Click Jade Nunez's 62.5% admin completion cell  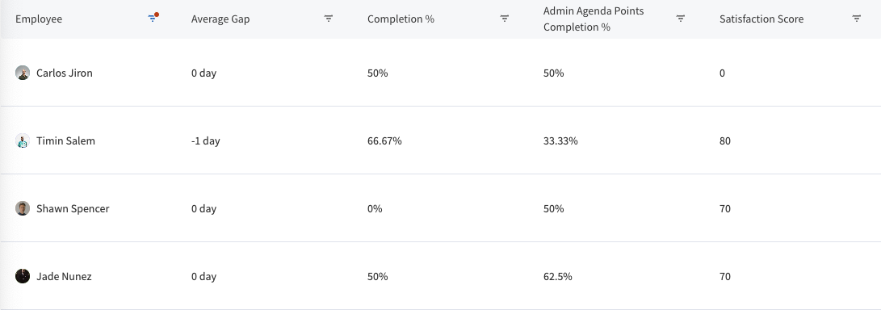coord(558,276)
